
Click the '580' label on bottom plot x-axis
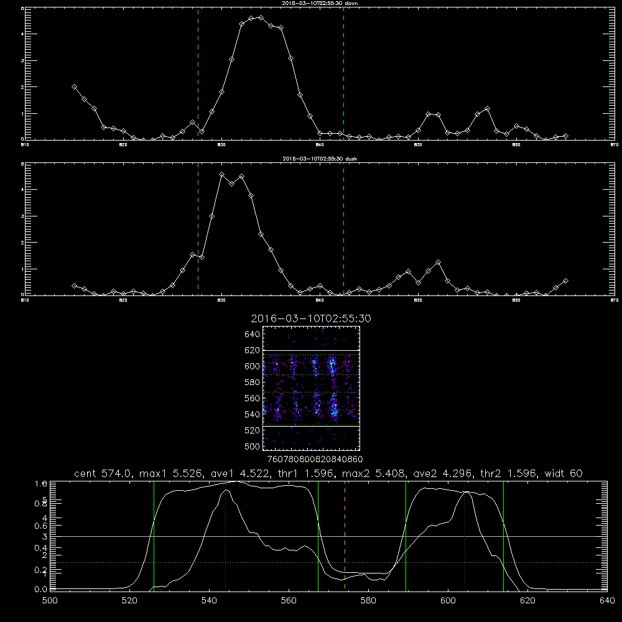(x=368, y=600)
